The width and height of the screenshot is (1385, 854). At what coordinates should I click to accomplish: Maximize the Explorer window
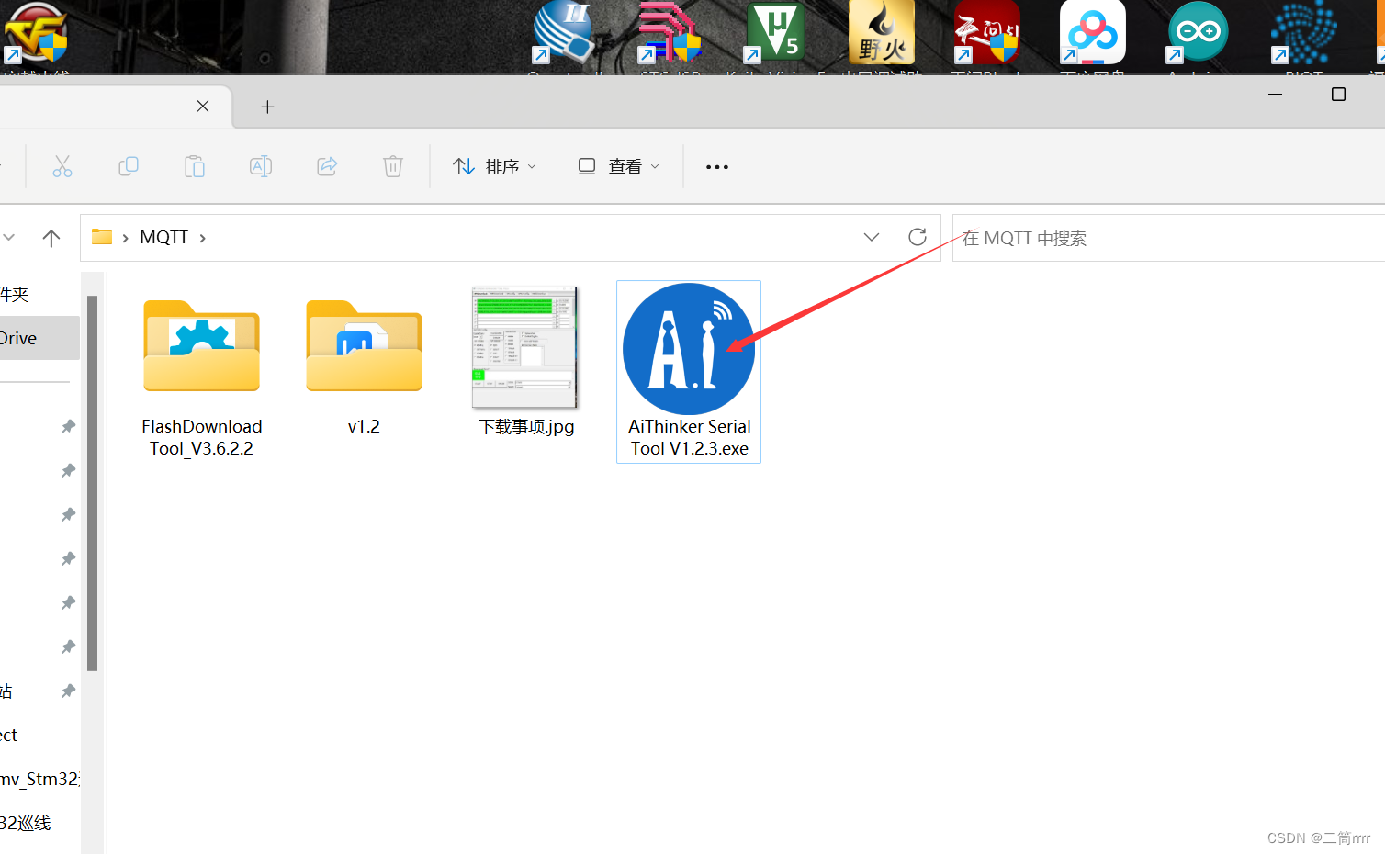(x=1338, y=94)
